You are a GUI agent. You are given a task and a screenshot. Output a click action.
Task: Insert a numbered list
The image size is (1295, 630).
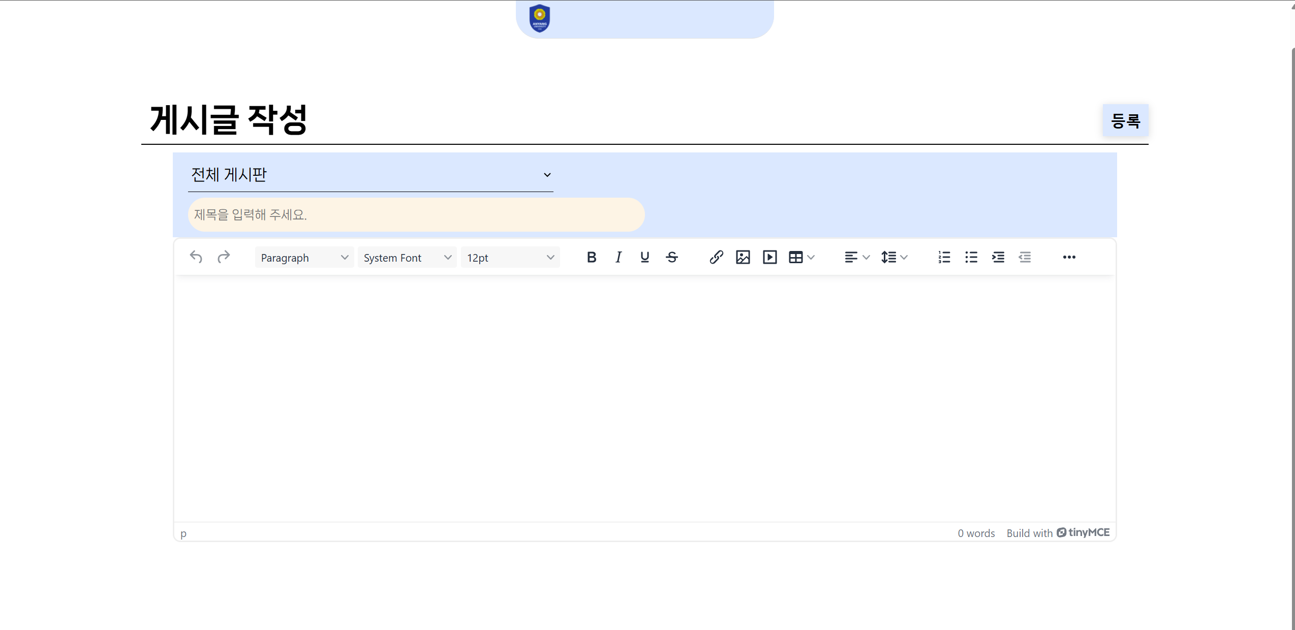944,257
